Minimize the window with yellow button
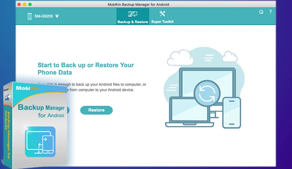The height and width of the screenshot is (169, 292). click(24, 4)
